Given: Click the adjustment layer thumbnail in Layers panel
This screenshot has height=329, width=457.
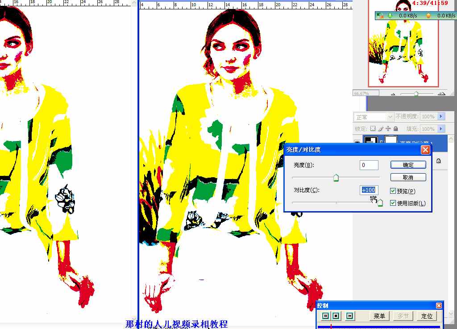Looking at the screenshot, I should tap(371, 140).
